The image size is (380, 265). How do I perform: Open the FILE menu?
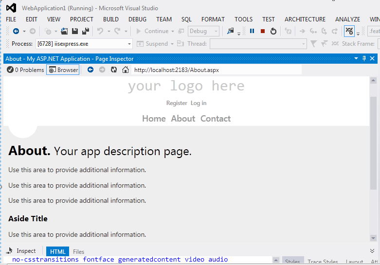tap(11, 19)
